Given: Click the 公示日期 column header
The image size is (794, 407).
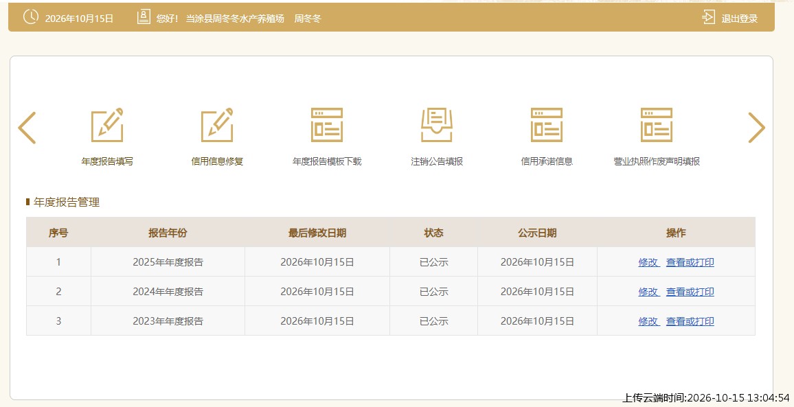Looking at the screenshot, I should (537, 233).
